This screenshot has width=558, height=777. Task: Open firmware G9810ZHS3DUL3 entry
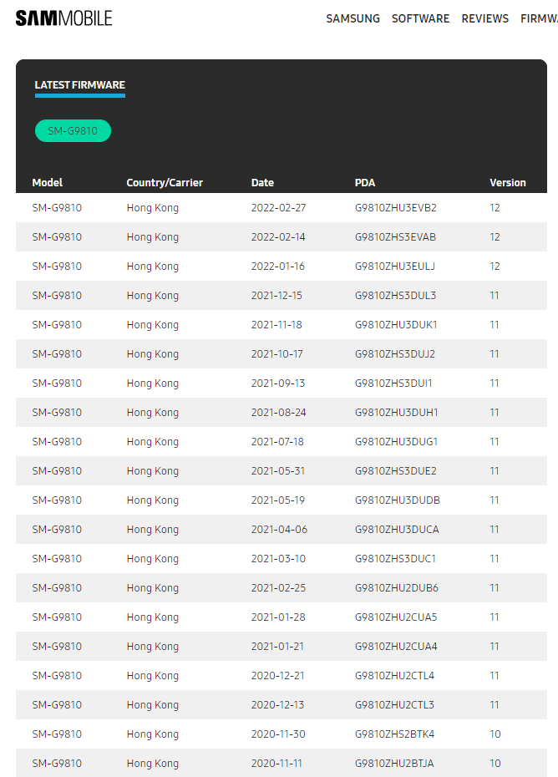pos(282,295)
